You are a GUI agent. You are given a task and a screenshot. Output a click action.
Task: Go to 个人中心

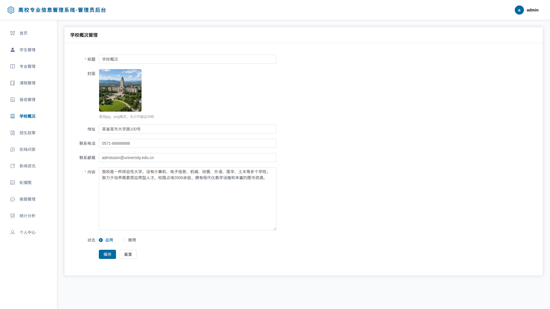[29, 232]
